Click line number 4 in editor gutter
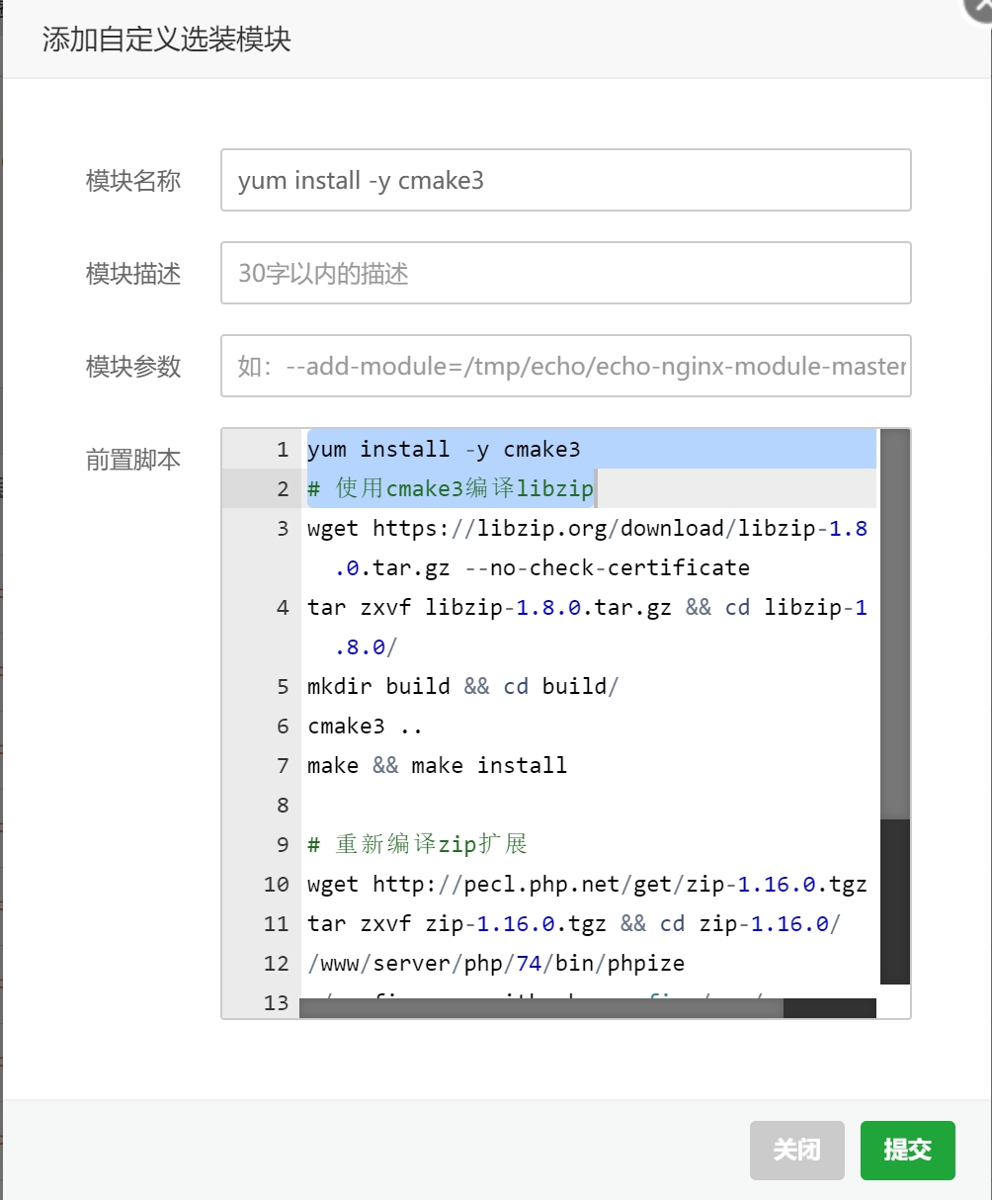This screenshot has width=992, height=1200. tap(283, 608)
